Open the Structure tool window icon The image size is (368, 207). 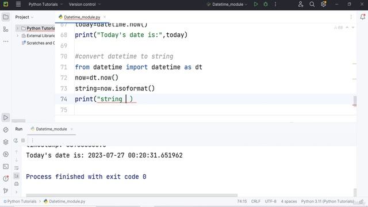(x=6, y=29)
